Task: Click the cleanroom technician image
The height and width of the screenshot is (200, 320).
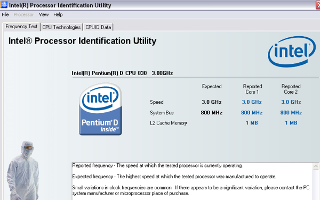Action: (x=22, y=171)
